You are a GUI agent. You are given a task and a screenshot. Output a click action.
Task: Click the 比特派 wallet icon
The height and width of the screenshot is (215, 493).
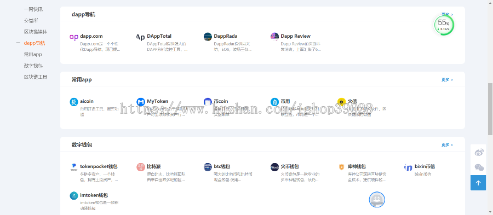point(141,167)
